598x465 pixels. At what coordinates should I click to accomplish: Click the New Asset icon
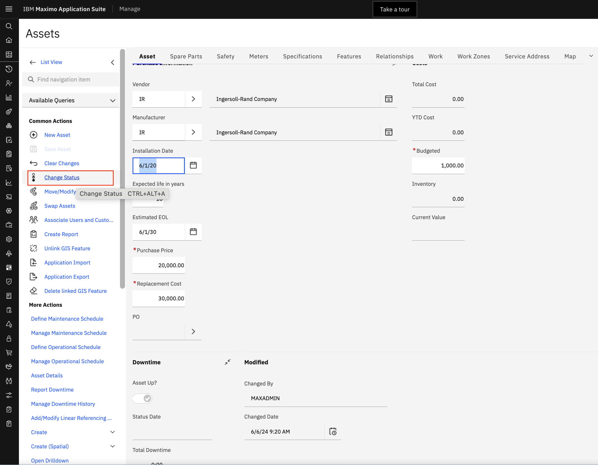point(33,134)
